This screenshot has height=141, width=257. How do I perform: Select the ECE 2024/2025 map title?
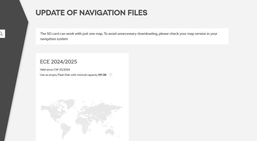pyautogui.click(x=59, y=62)
